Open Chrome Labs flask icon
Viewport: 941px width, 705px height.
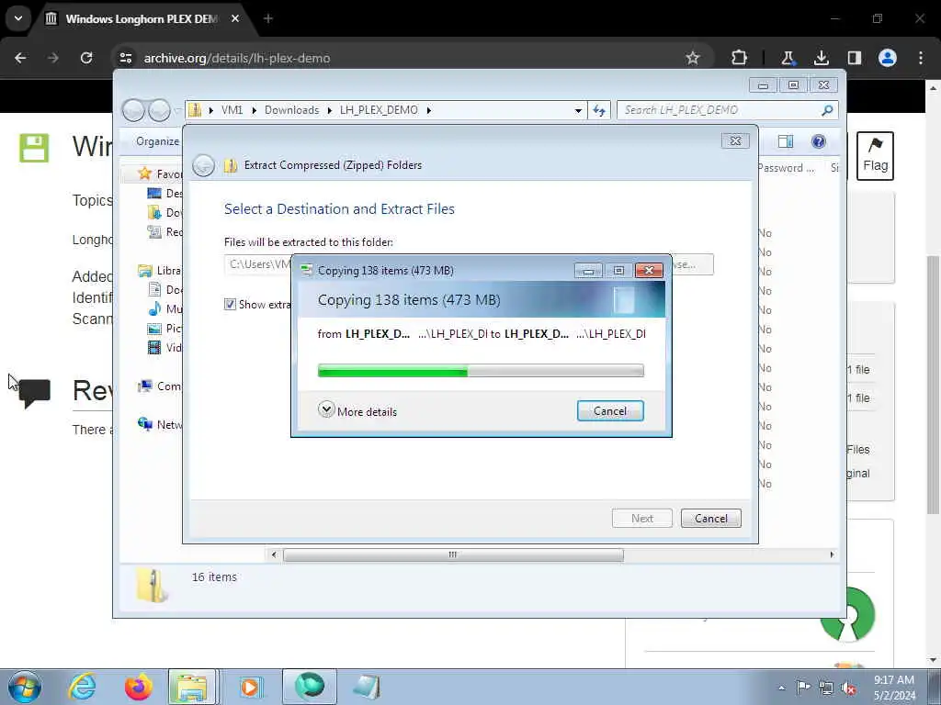(x=788, y=58)
